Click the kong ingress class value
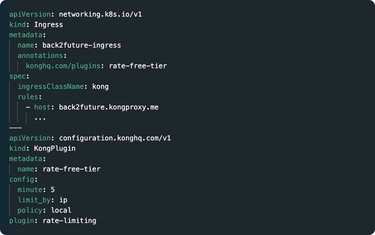Viewport: 375px width, 235px height. pyautogui.click(x=101, y=87)
